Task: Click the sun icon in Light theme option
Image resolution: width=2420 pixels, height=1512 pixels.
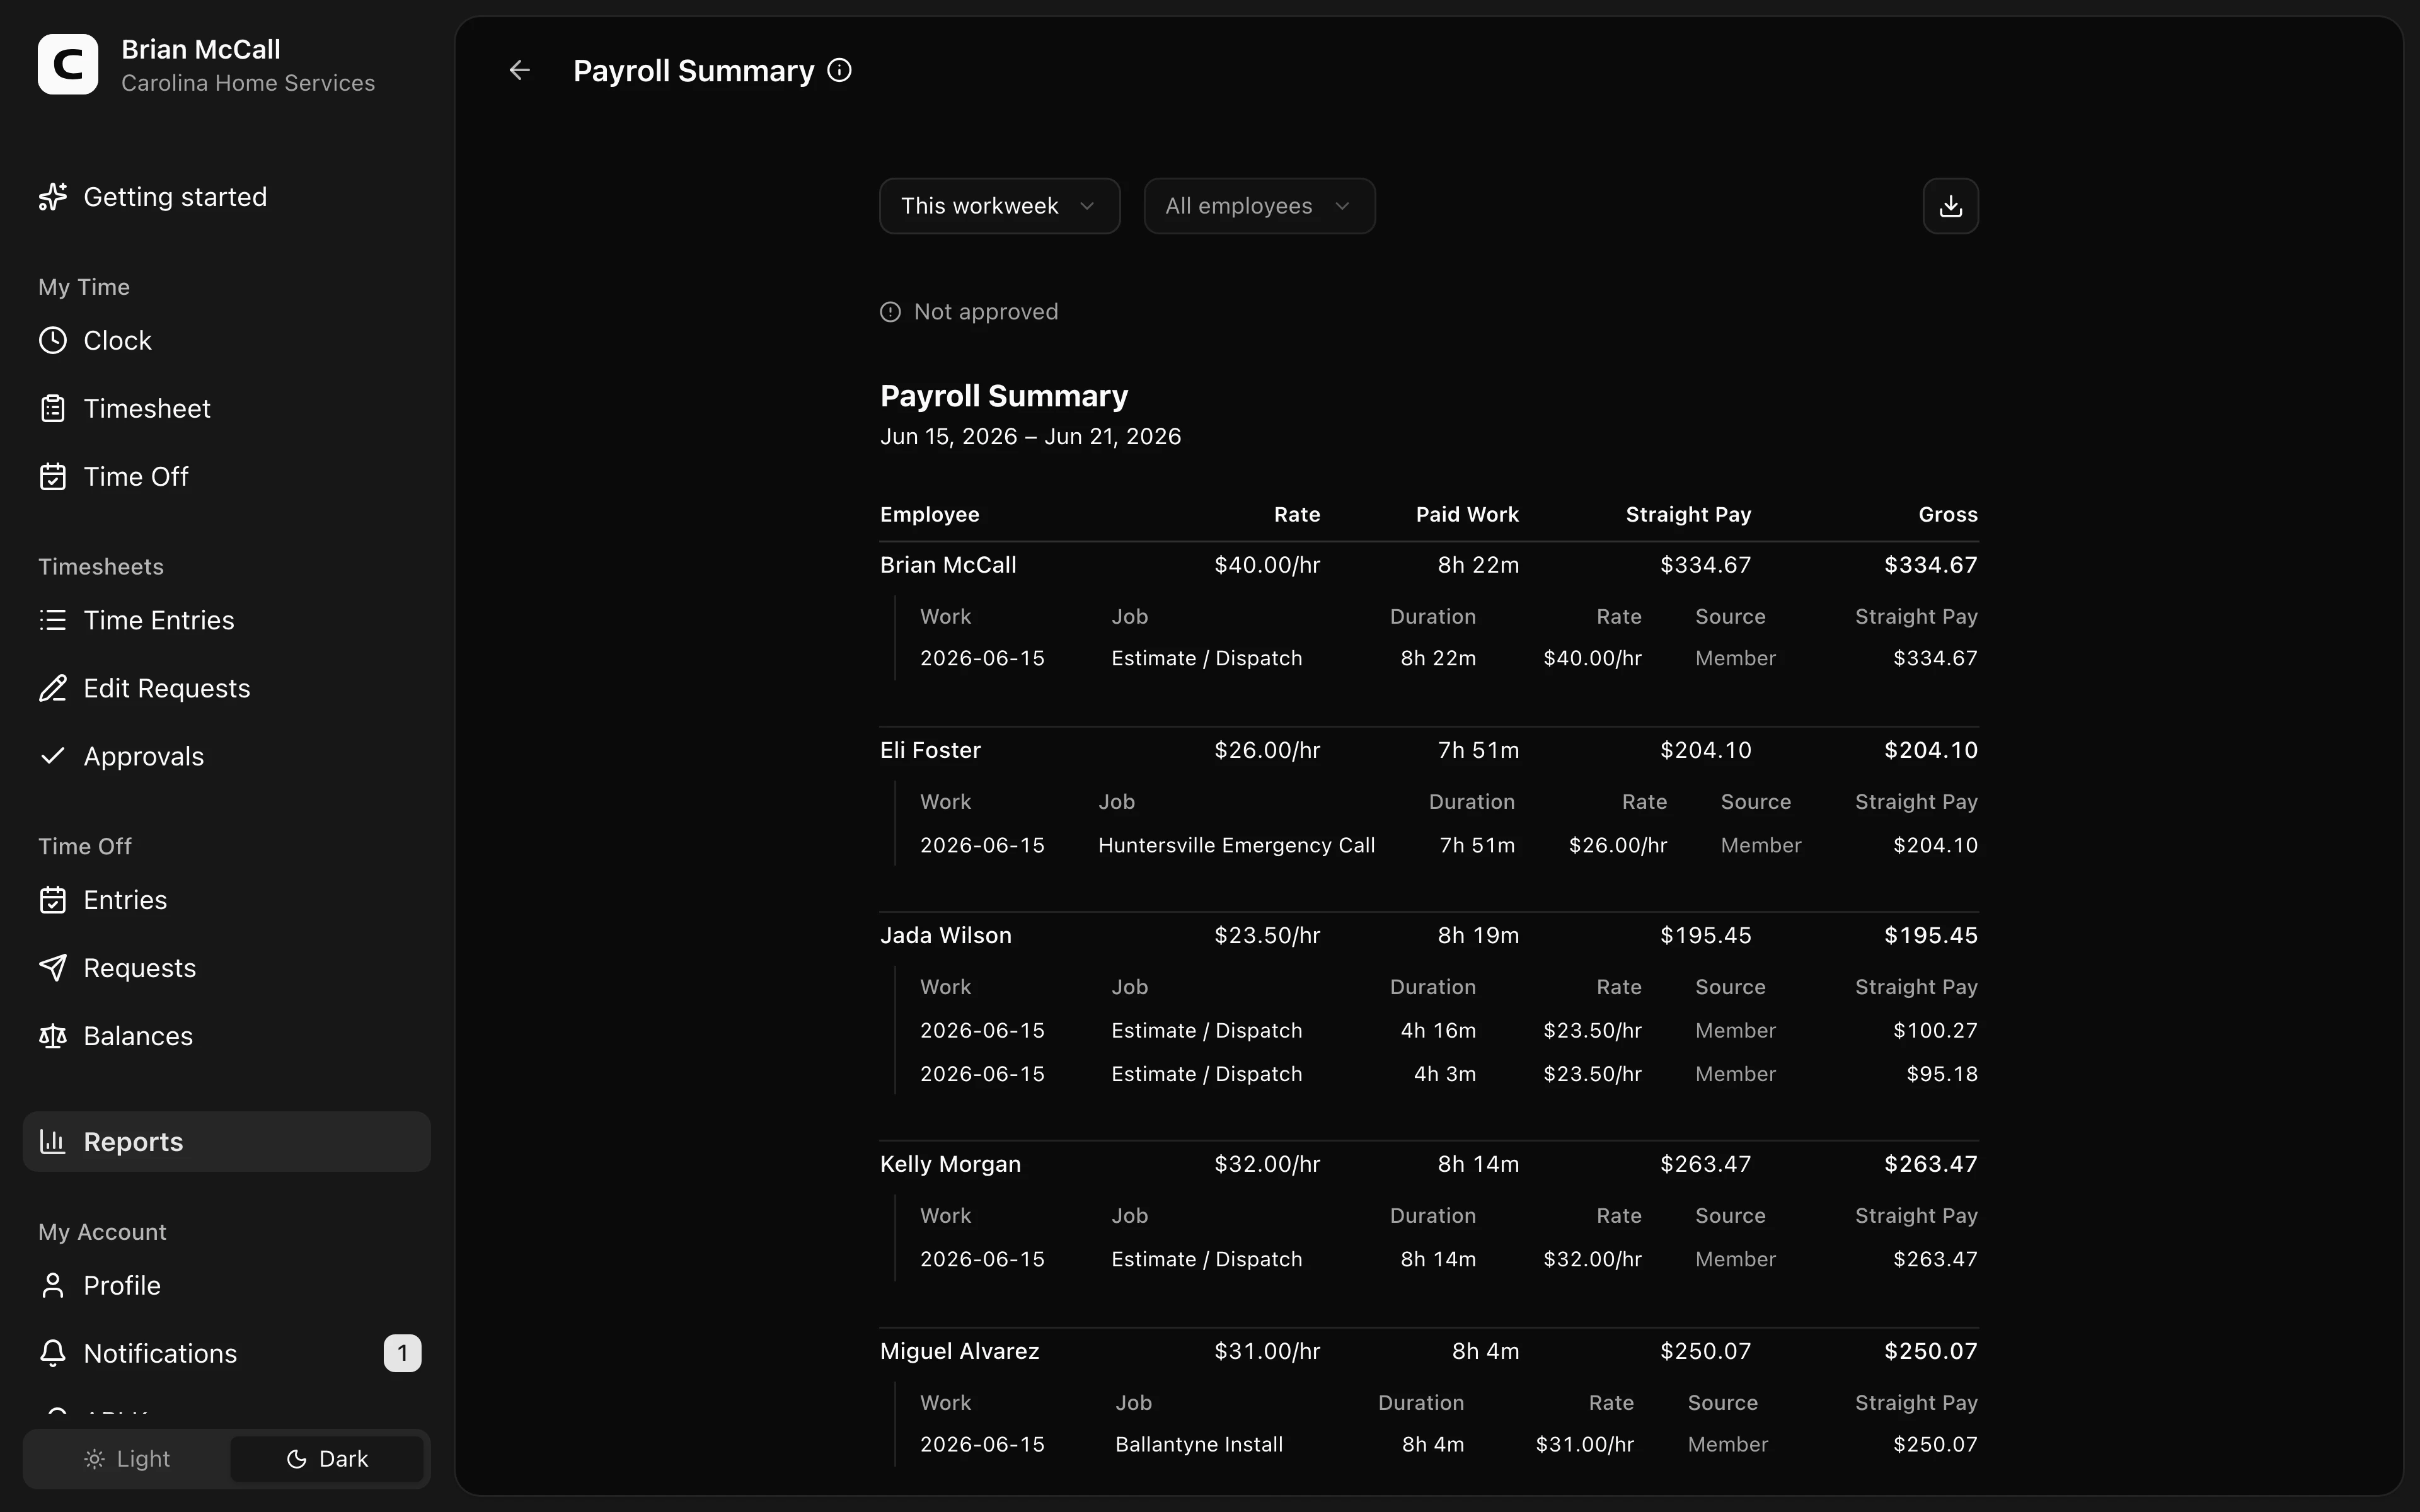Action: [x=94, y=1459]
